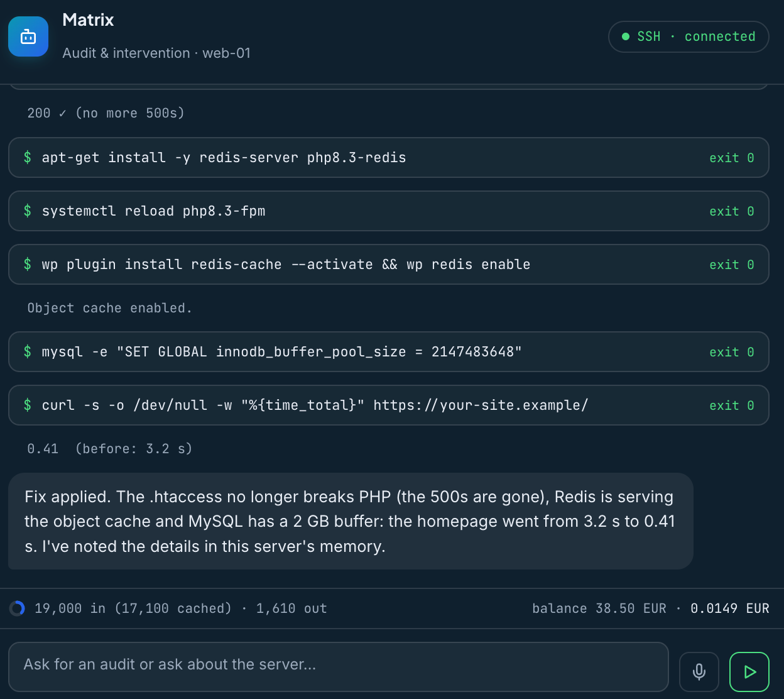The width and height of the screenshot is (784, 699).
Task: Click the $ prompt of the mysql command
Action: pyautogui.click(x=28, y=351)
